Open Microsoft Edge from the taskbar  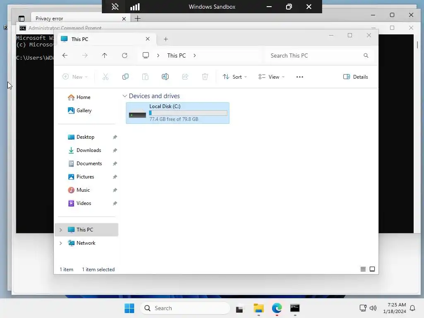click(x=277, y=308)
